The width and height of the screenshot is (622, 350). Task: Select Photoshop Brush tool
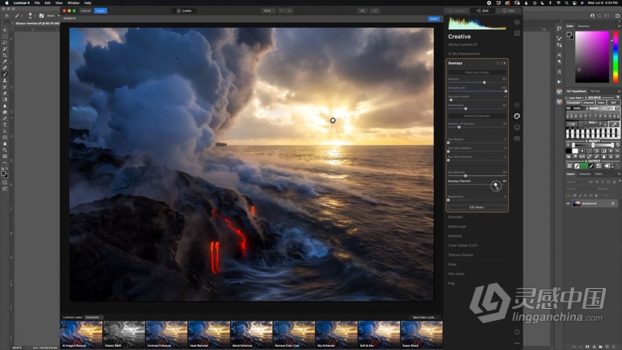(x=5, y=74)
